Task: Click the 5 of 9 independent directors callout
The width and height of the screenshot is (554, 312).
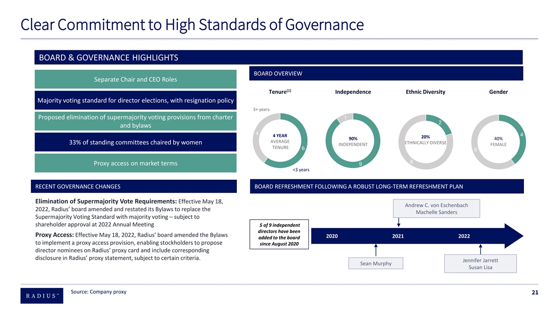Action: click(x=279, y=234)
